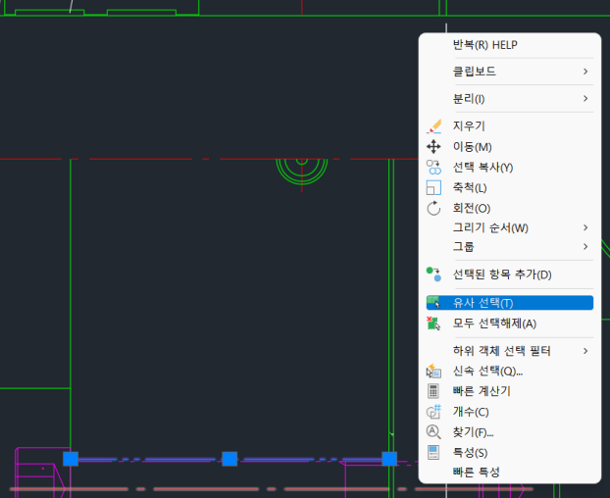Choose 모두 선택해제(A) to deselect all
Screen dimensions: 610x498
(x=510, y=324)
